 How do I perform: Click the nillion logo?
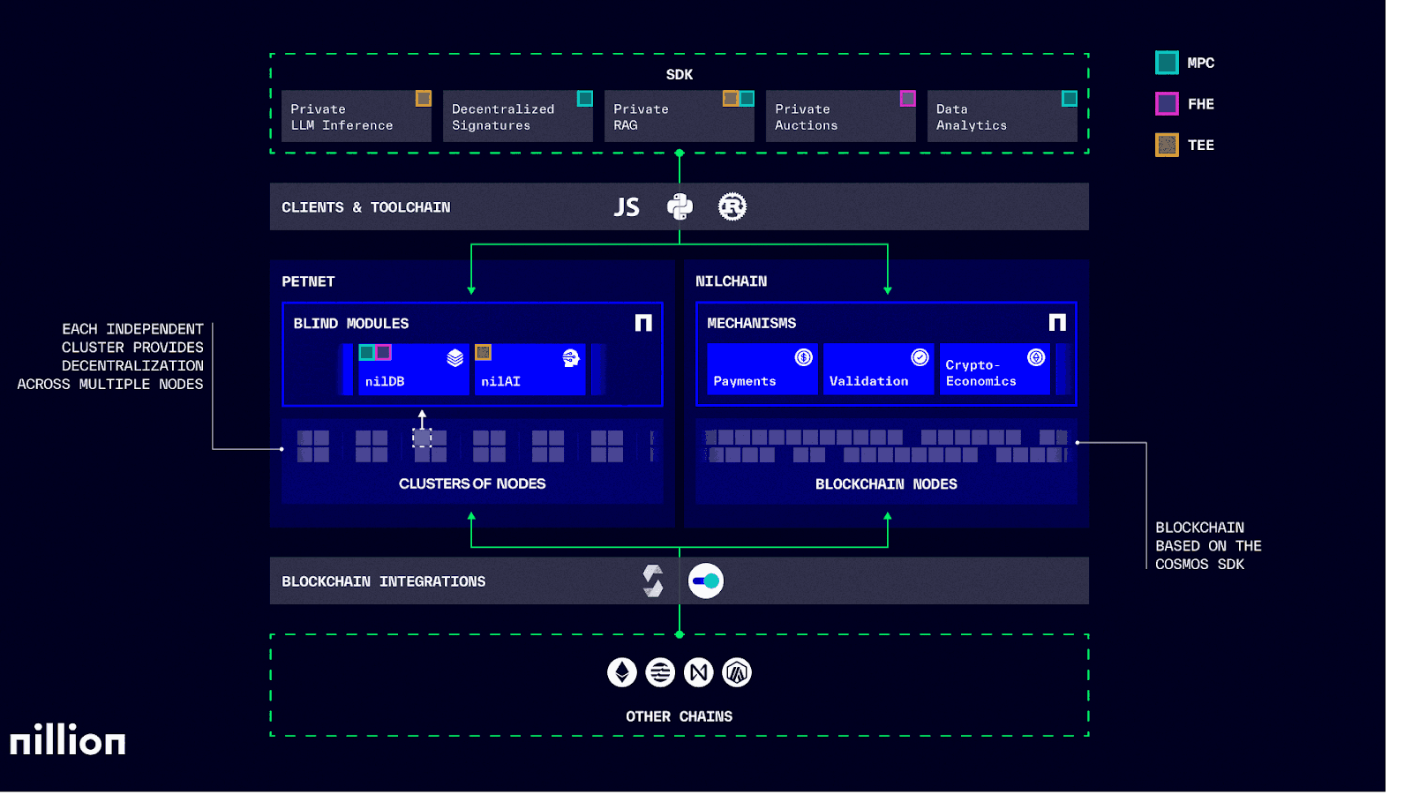(68, 740)
